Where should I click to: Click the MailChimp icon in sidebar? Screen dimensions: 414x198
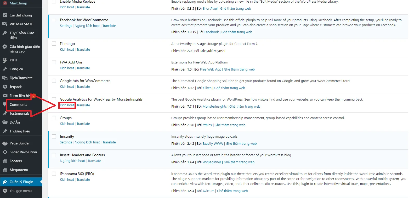[x=5, y=3]
